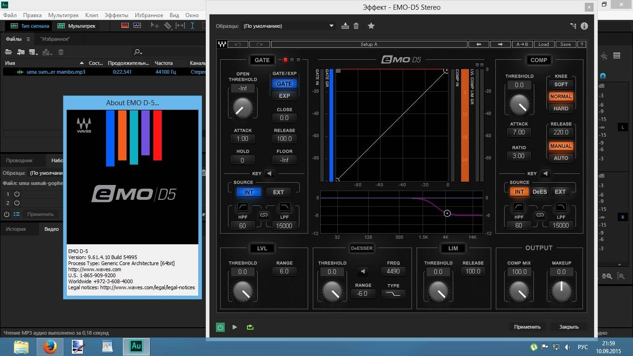This screenshot has height=356, width=633.
Task: Open the Файл menu
Action: [x=10, y=15]
